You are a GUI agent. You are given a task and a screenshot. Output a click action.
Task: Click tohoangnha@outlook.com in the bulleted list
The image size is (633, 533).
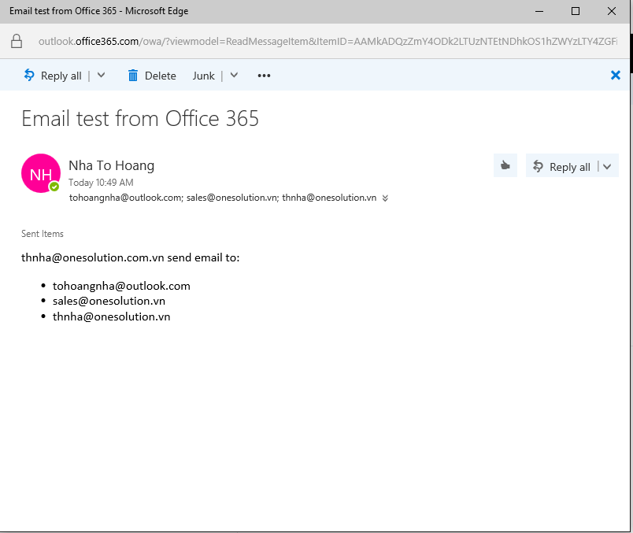121,286
